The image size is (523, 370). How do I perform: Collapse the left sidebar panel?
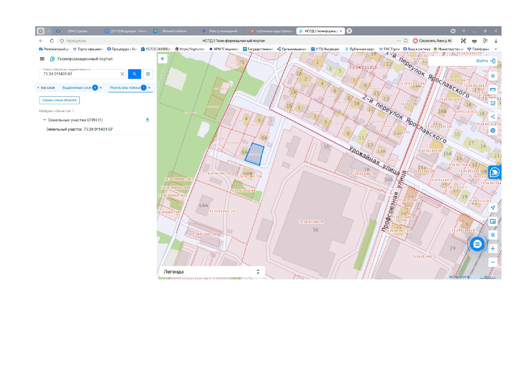coord(163,59)
